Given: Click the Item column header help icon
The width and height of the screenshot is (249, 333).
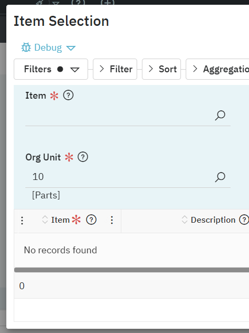Looking at the screenshot, I should click(x=91, y=220).
